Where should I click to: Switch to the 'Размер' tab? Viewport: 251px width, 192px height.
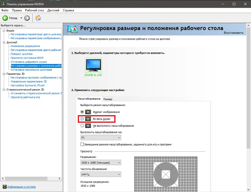pos(108,99)
